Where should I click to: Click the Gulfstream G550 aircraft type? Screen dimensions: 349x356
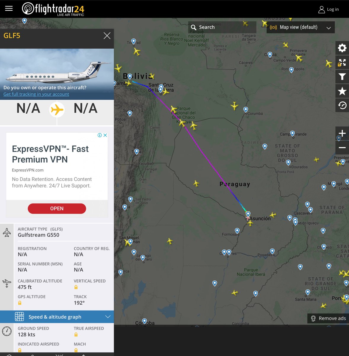[39, 235]
